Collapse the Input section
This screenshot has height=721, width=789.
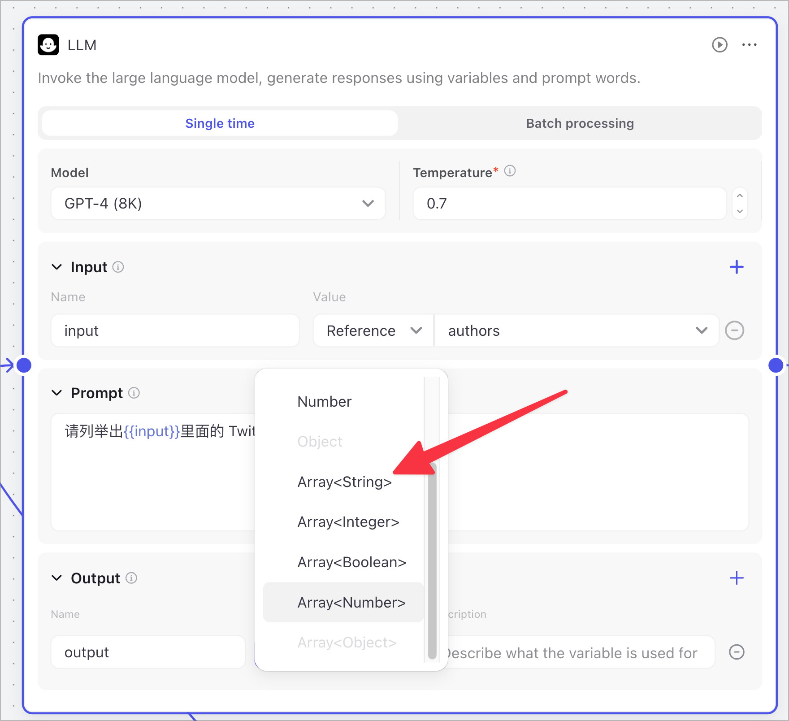[57, 267]
